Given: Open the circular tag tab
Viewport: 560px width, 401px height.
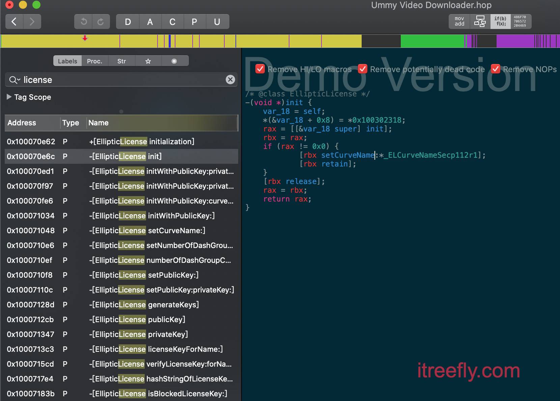Looking at the screenshot, I should pyautogui.click(x=174, y=61).
